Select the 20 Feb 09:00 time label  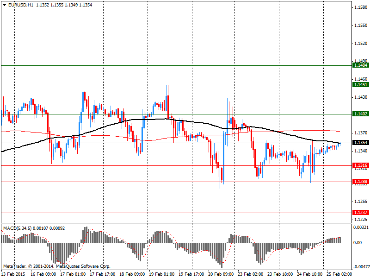[x=221, y=274]
